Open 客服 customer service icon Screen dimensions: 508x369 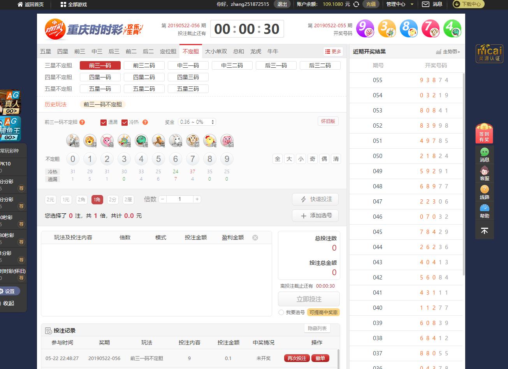[x=484, y=174]
